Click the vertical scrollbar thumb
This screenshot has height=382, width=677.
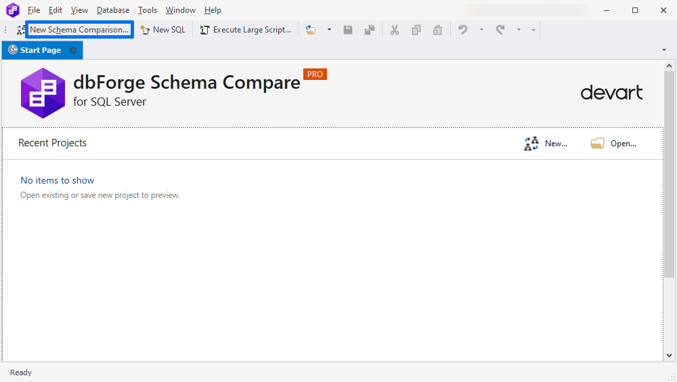coord(670,175)
